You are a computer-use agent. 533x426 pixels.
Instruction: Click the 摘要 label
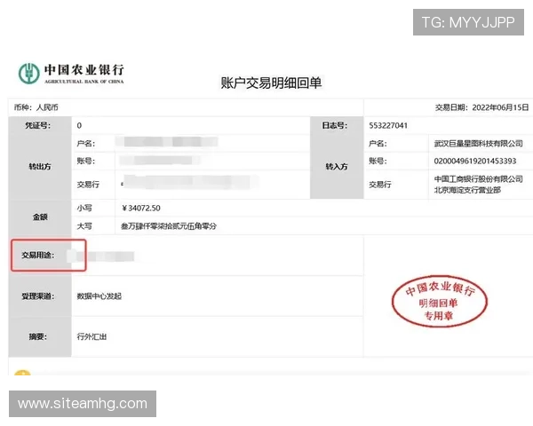click(37, 337)
